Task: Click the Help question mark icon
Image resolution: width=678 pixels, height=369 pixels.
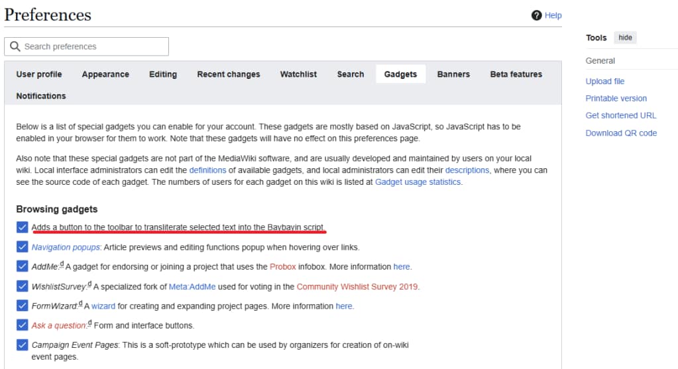Action: pos(537,15)
